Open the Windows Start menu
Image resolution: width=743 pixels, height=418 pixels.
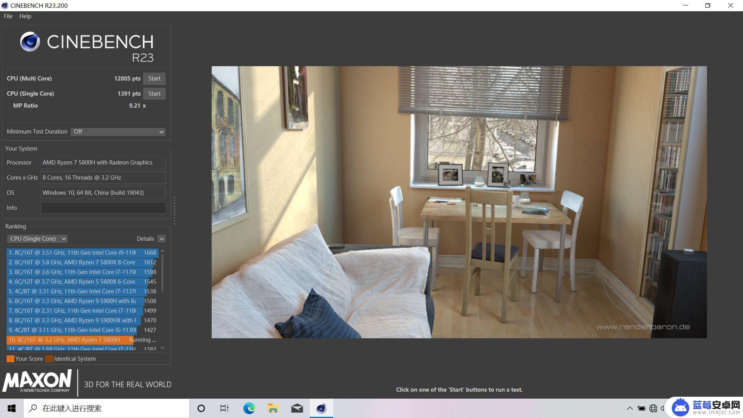click(x=12, y=408)
